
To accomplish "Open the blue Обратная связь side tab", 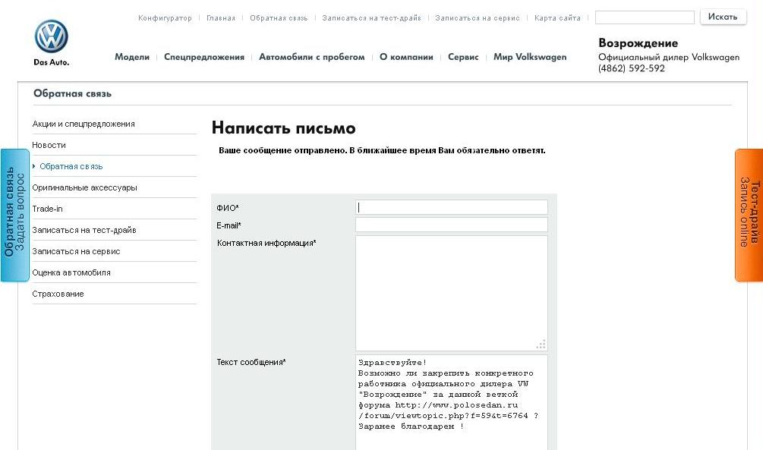I will pyautogui.click(x=14, y=215).
